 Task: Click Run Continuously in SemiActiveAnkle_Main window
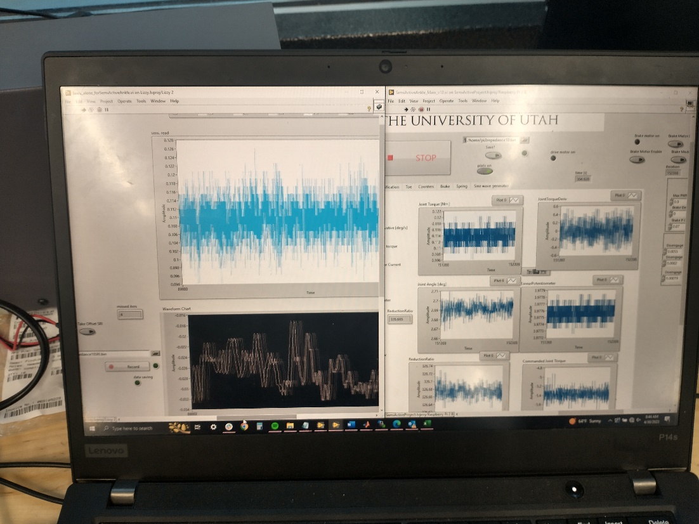[x=413, y=109]
